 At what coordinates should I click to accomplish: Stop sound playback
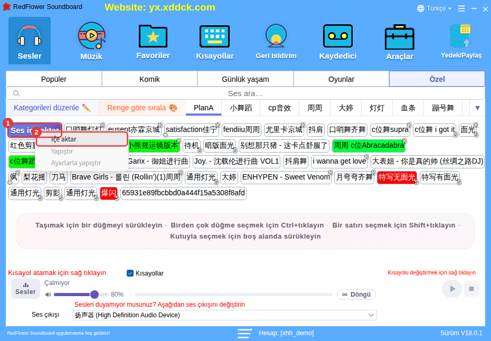click(471, 289)
